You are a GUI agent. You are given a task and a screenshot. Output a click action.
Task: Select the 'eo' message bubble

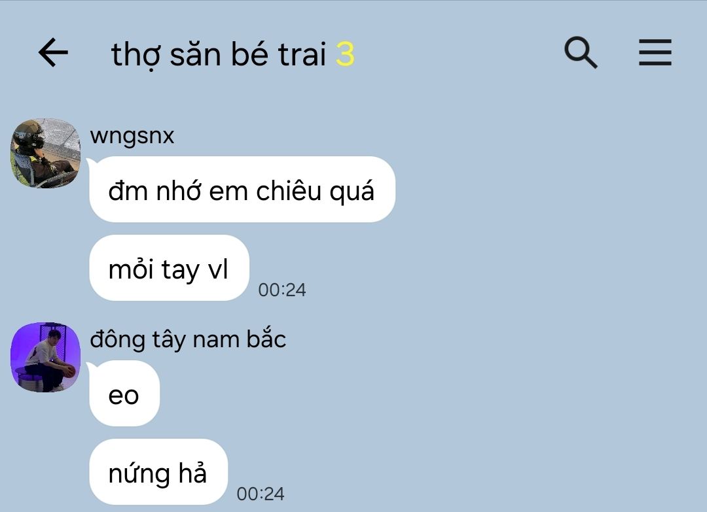(124, 394)
